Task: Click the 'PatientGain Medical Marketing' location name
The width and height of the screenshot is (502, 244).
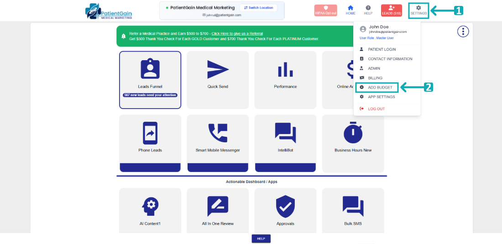Action: 202,7
